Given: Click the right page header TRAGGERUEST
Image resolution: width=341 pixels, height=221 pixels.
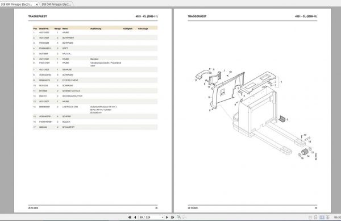Looking at the screenshot, I should (197, 16).
